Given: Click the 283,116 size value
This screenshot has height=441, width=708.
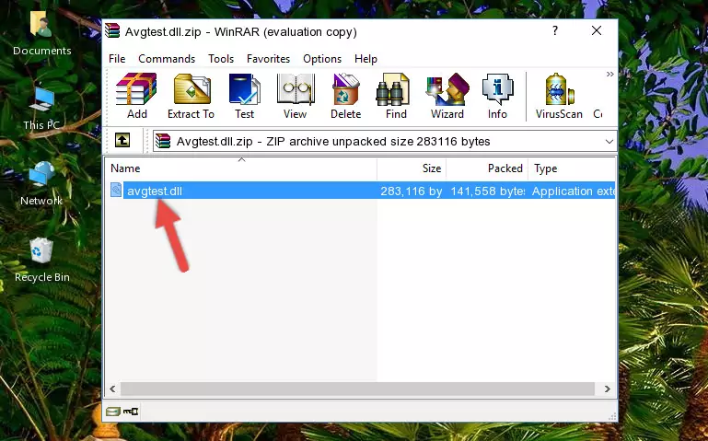Looking at the screenshot, I should (411, 191).
